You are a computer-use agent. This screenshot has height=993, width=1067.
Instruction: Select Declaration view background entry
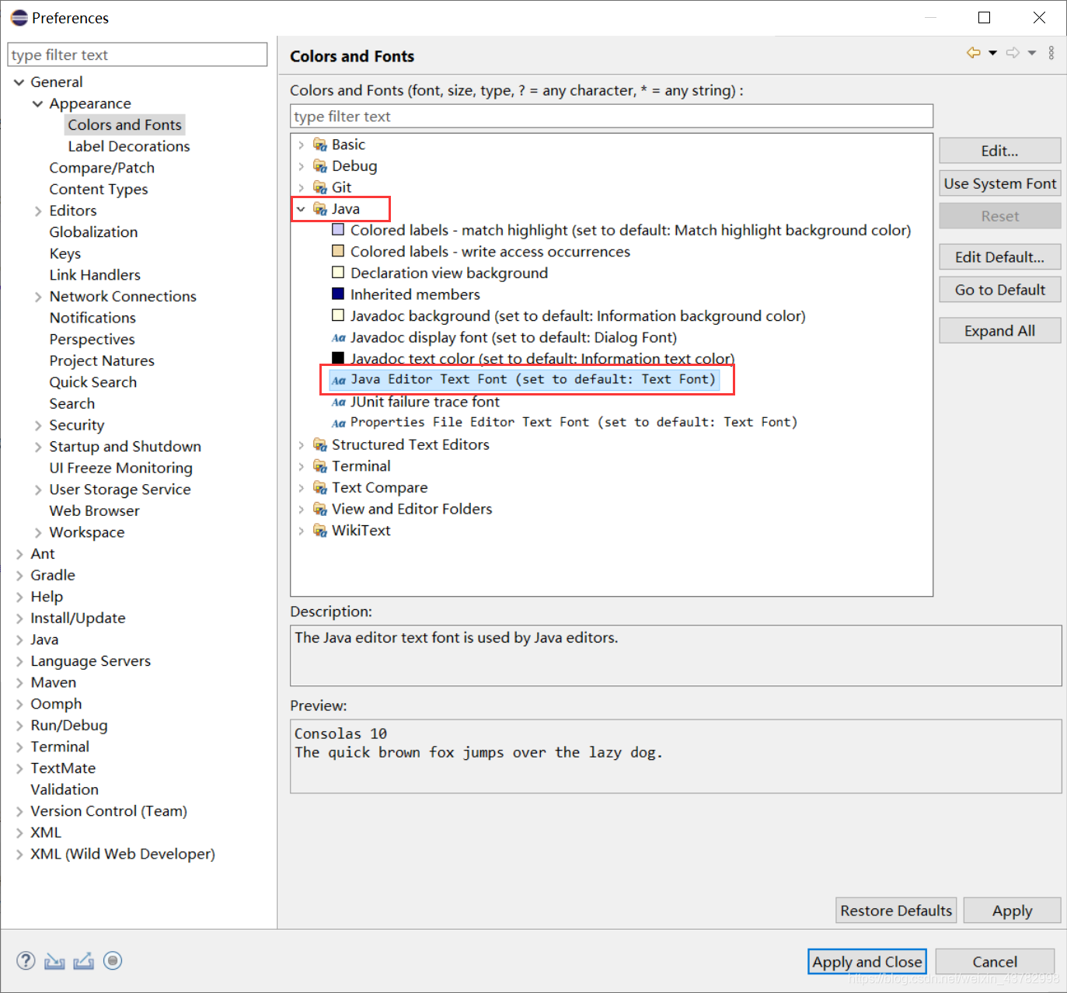[x=449, y=273]
